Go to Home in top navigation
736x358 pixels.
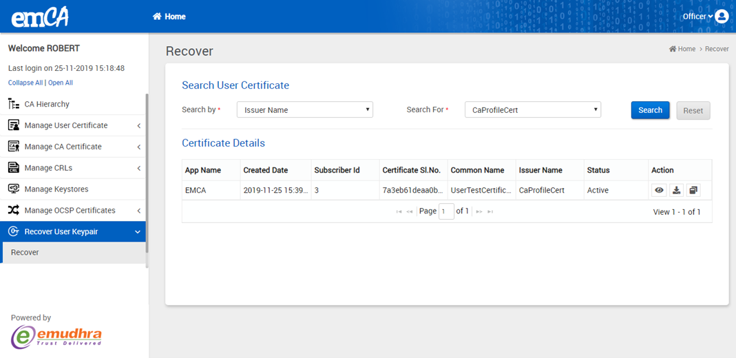coord(169,17)
